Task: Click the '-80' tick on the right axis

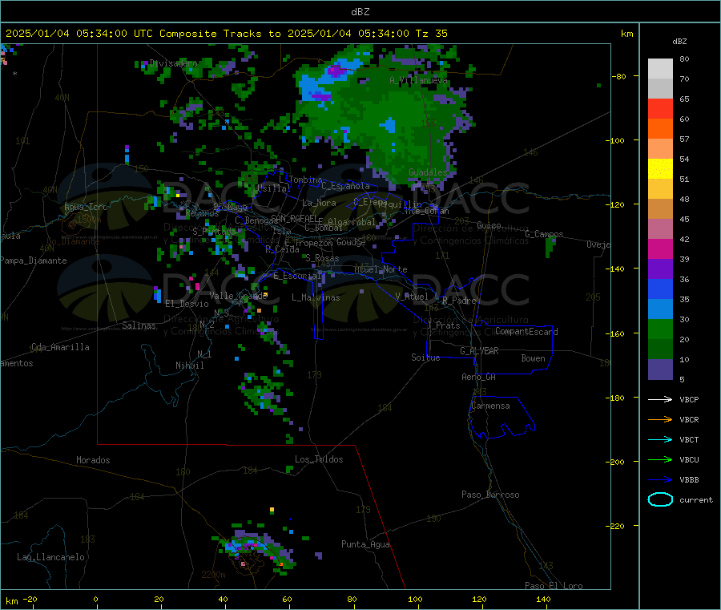Action: pos(619,76)
